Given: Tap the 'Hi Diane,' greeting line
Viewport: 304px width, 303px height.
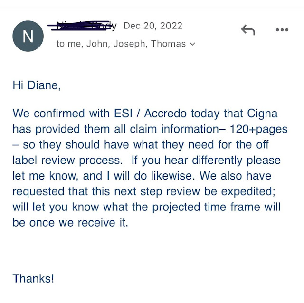Looking at the screenshot, I should pyautogui.click(x=37, y=85).
